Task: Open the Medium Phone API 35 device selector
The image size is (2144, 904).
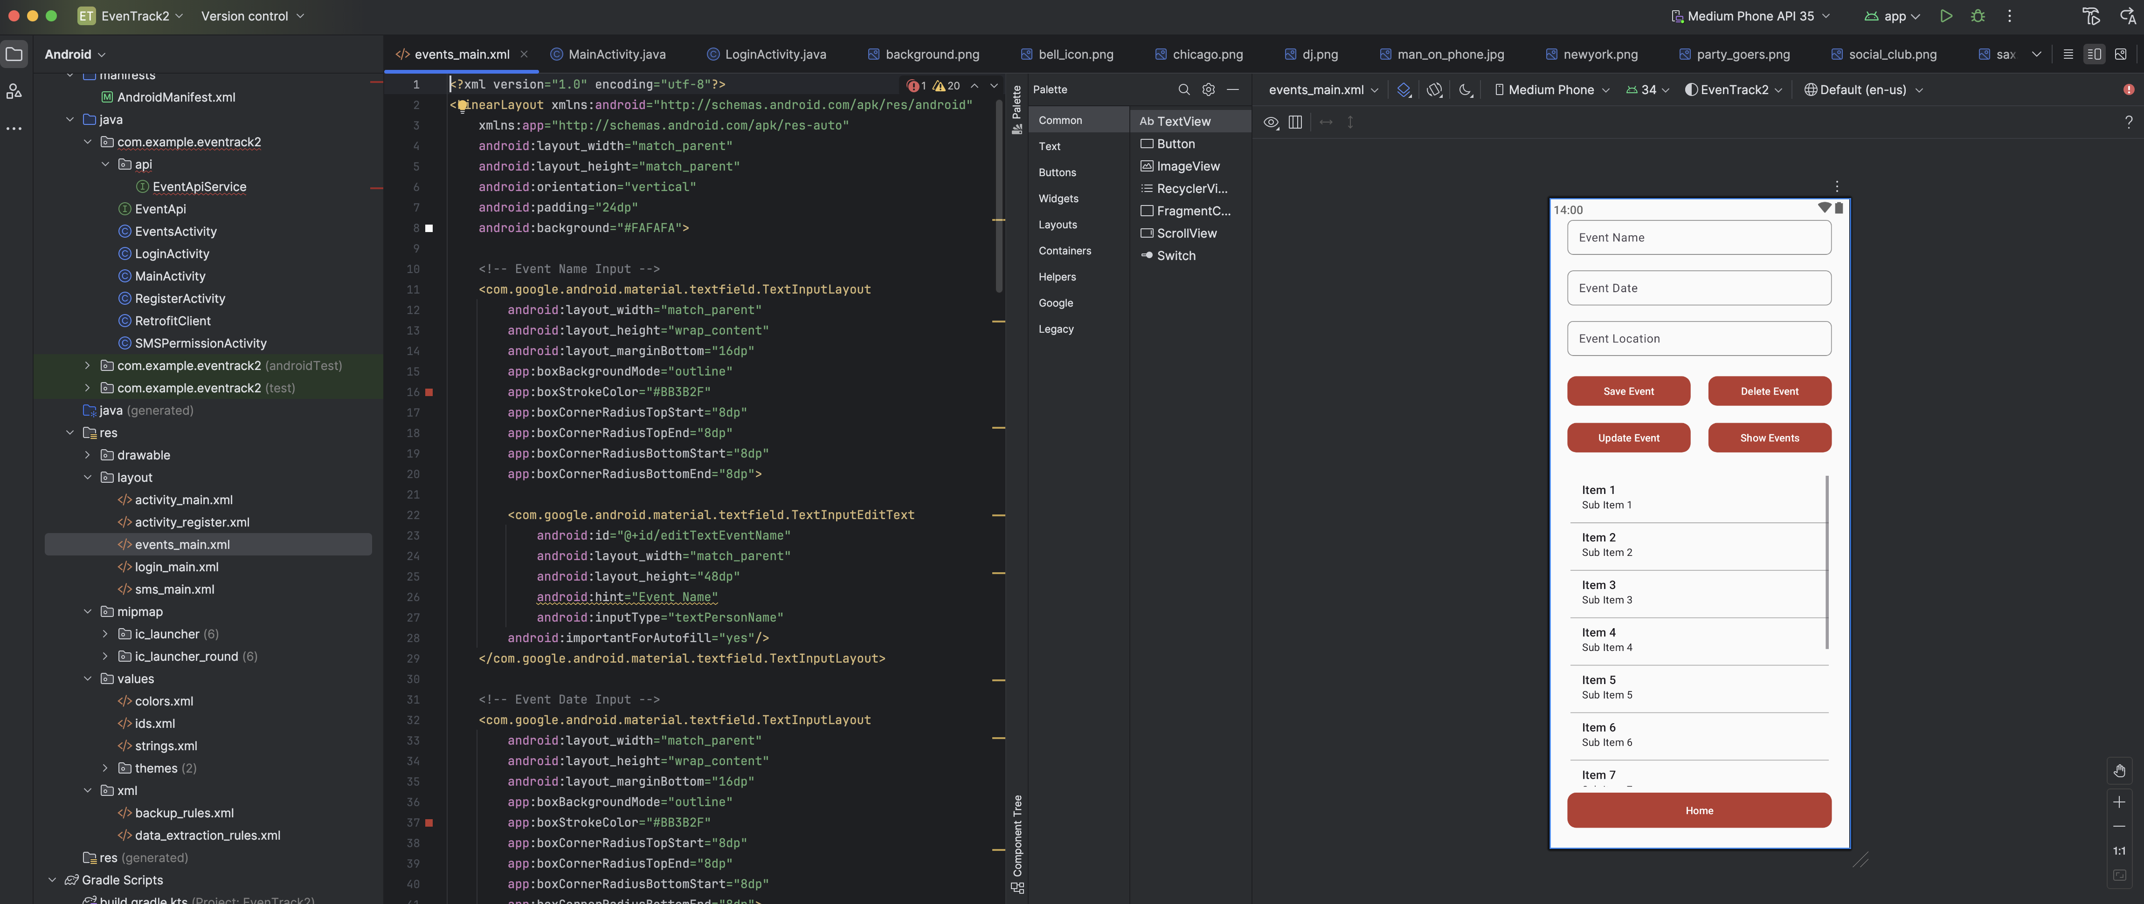Action: (1750, 16)
